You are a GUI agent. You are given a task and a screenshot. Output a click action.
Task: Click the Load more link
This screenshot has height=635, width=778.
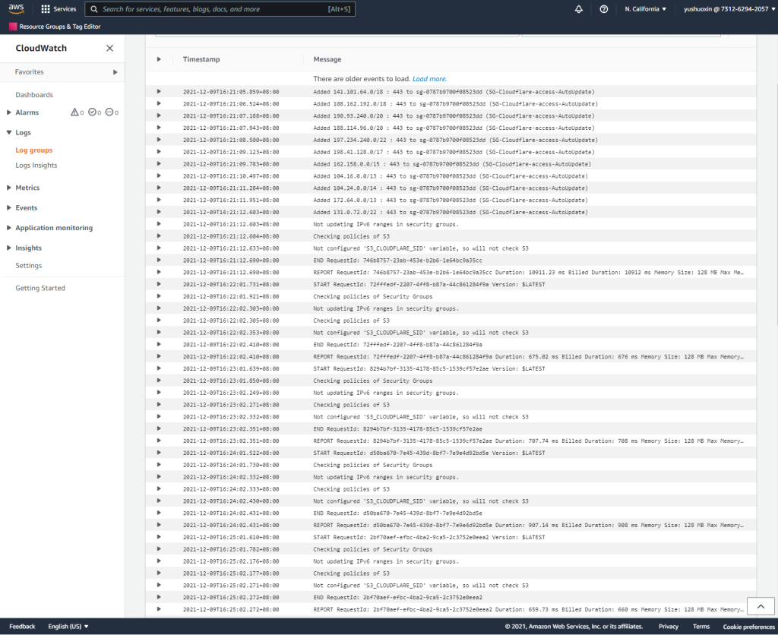point(429,79)
